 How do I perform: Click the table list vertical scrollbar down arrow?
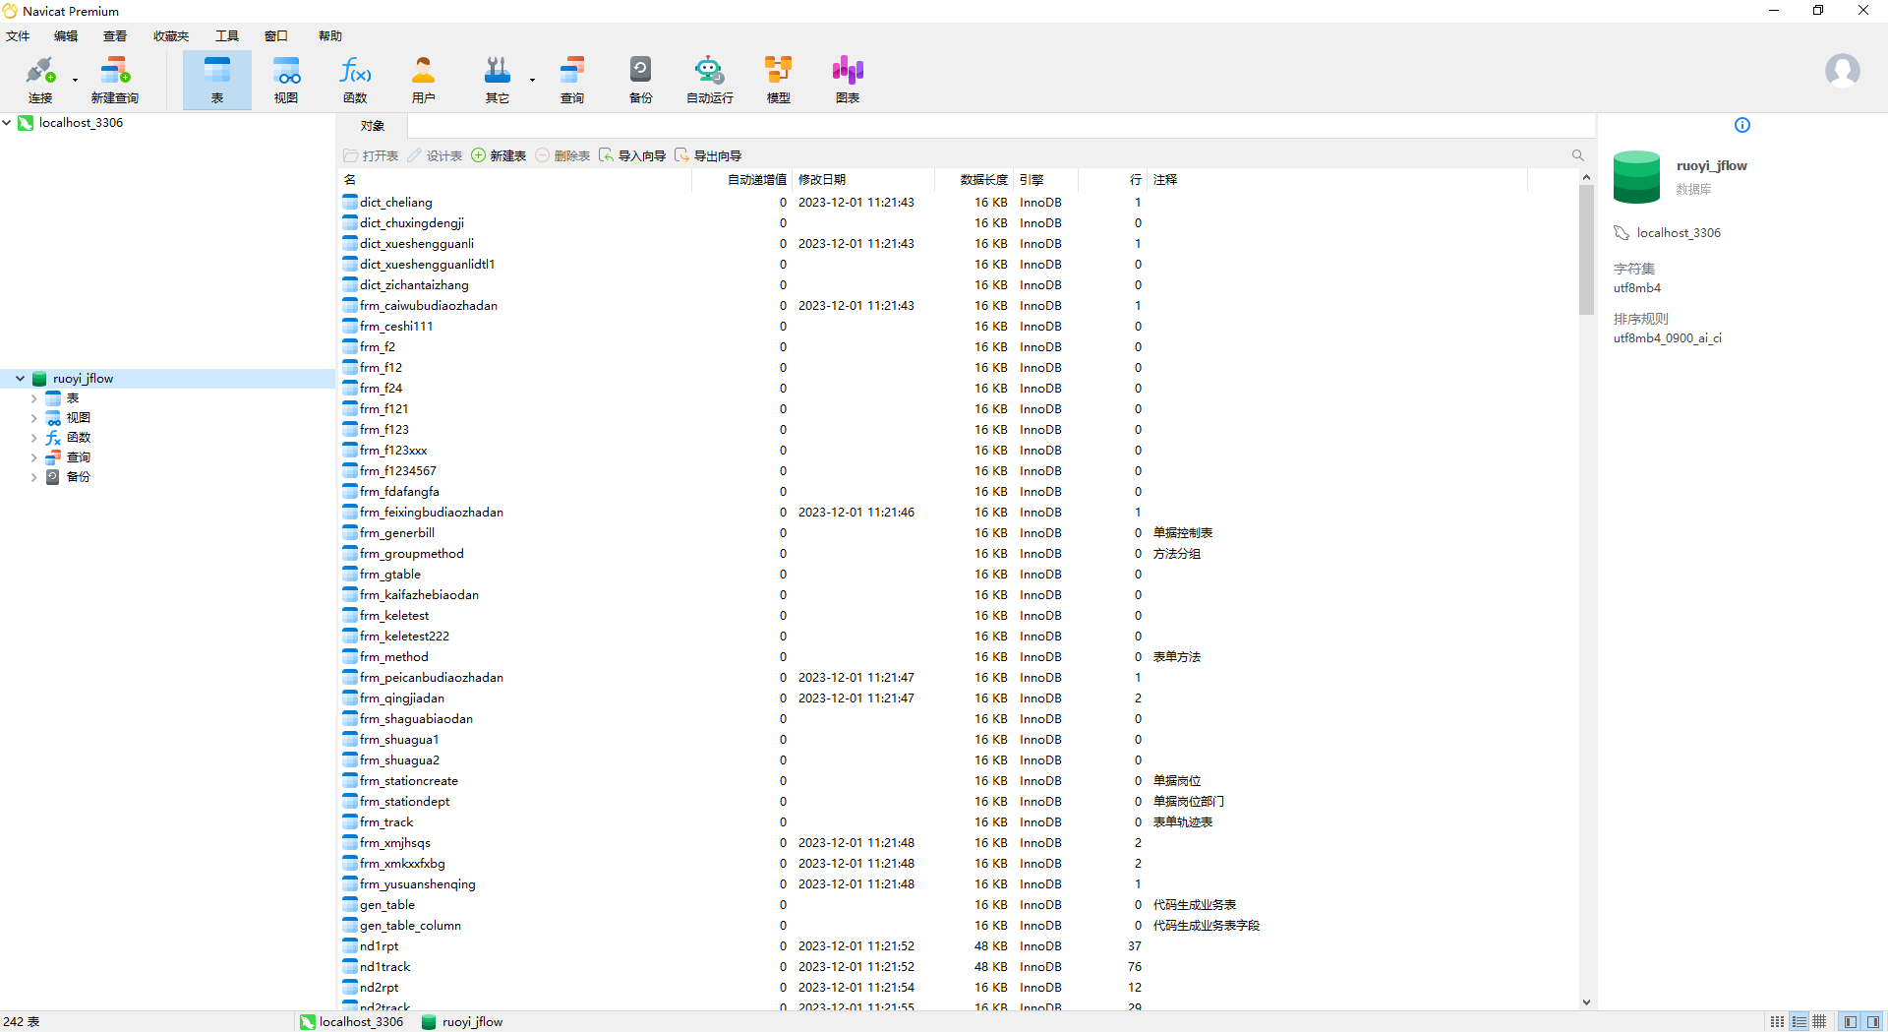tap(1586, 1002)
